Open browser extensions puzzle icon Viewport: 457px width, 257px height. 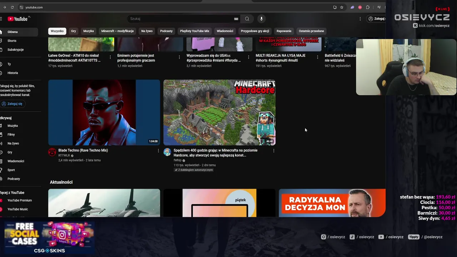tap(368, 7)
